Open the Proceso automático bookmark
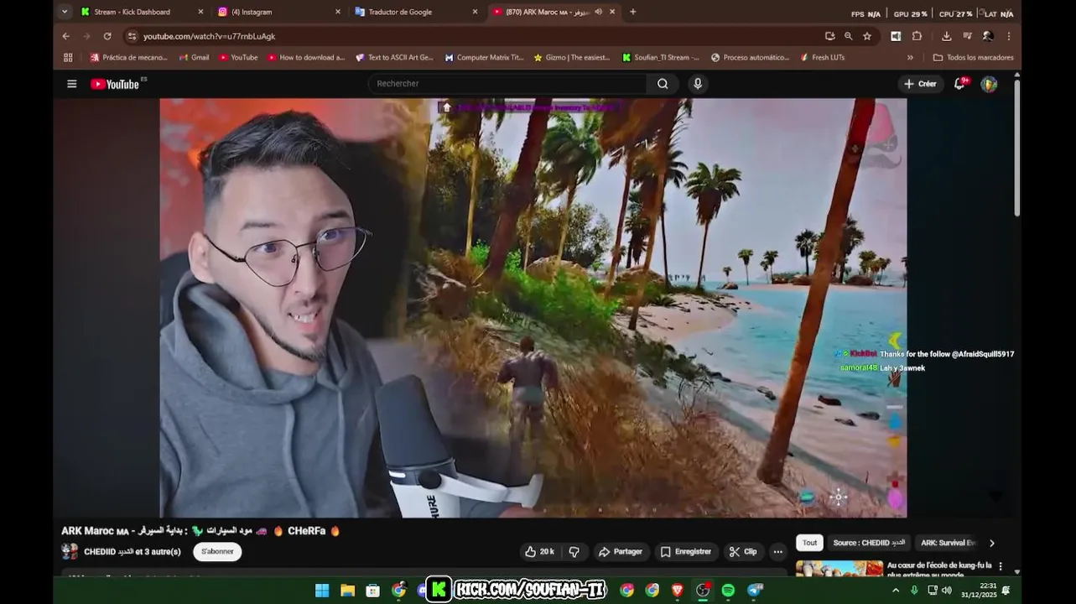 tap(751, 58)
